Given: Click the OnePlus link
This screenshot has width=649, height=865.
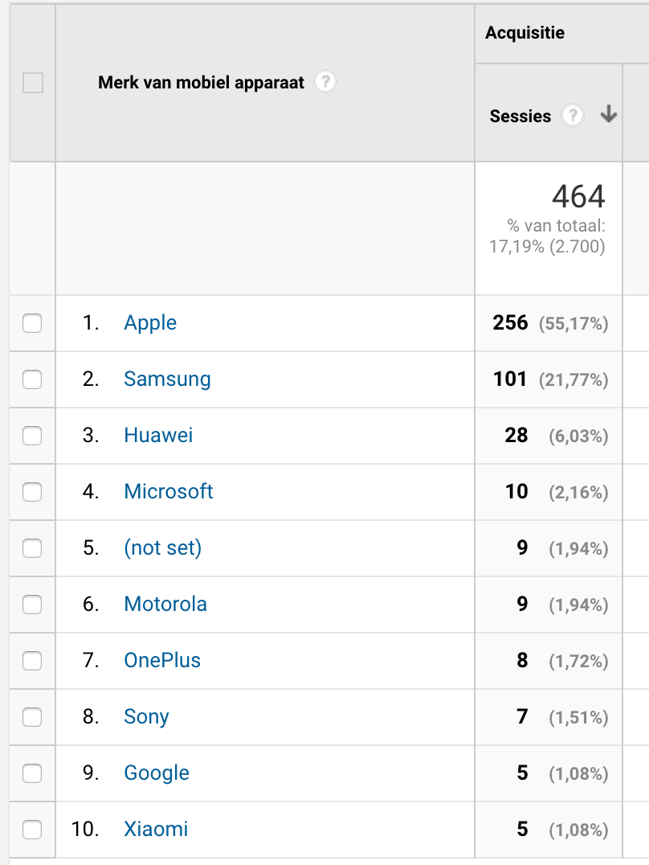Looking at the screenshot, I should tap(162, 661).
